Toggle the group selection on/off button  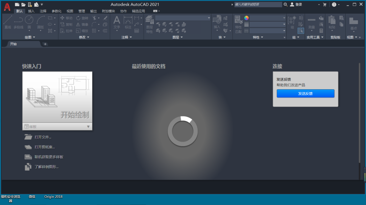coord(301,31)
